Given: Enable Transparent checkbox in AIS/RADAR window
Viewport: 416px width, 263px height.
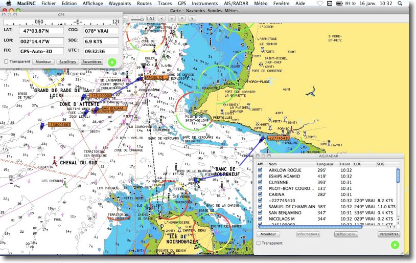Looking at the screenshot, I should click(259, 243).
